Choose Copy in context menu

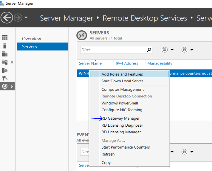pyautogui.click(x=129, y=163)
